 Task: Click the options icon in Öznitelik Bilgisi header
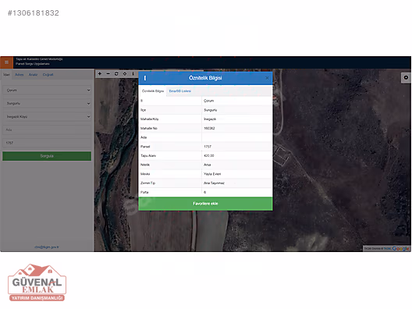[x=145, y=78]
